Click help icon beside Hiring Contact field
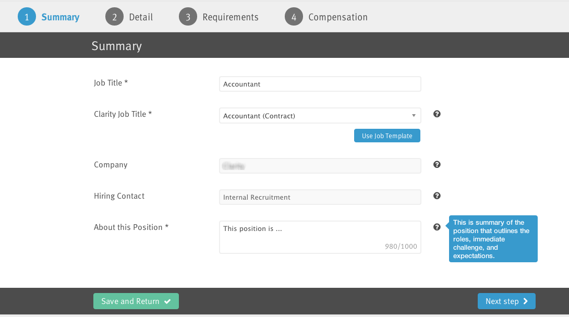This screenshot has height=317, width=569. [437, 196]
